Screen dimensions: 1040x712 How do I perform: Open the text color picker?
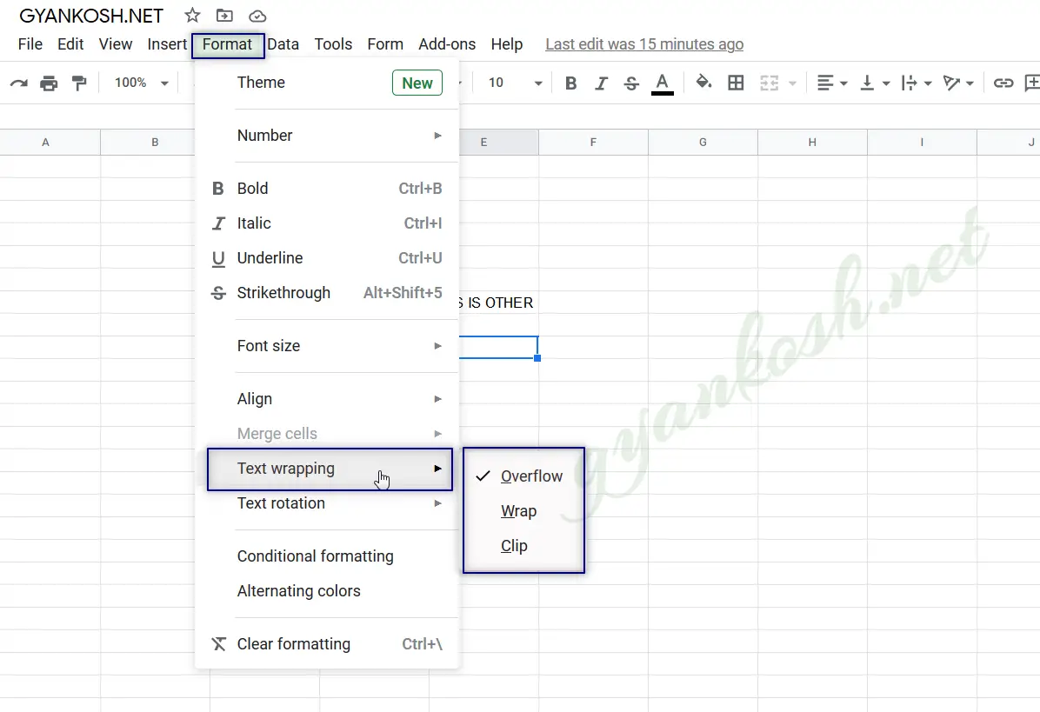[662, 83]
